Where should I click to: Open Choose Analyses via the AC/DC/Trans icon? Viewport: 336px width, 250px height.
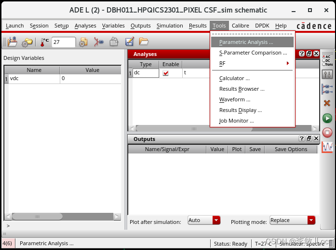[327, 60]
